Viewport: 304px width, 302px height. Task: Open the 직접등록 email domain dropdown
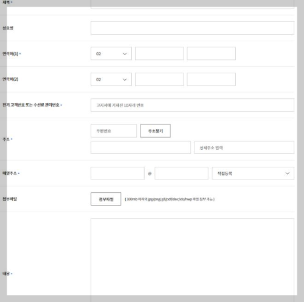(x=253, y=173)
